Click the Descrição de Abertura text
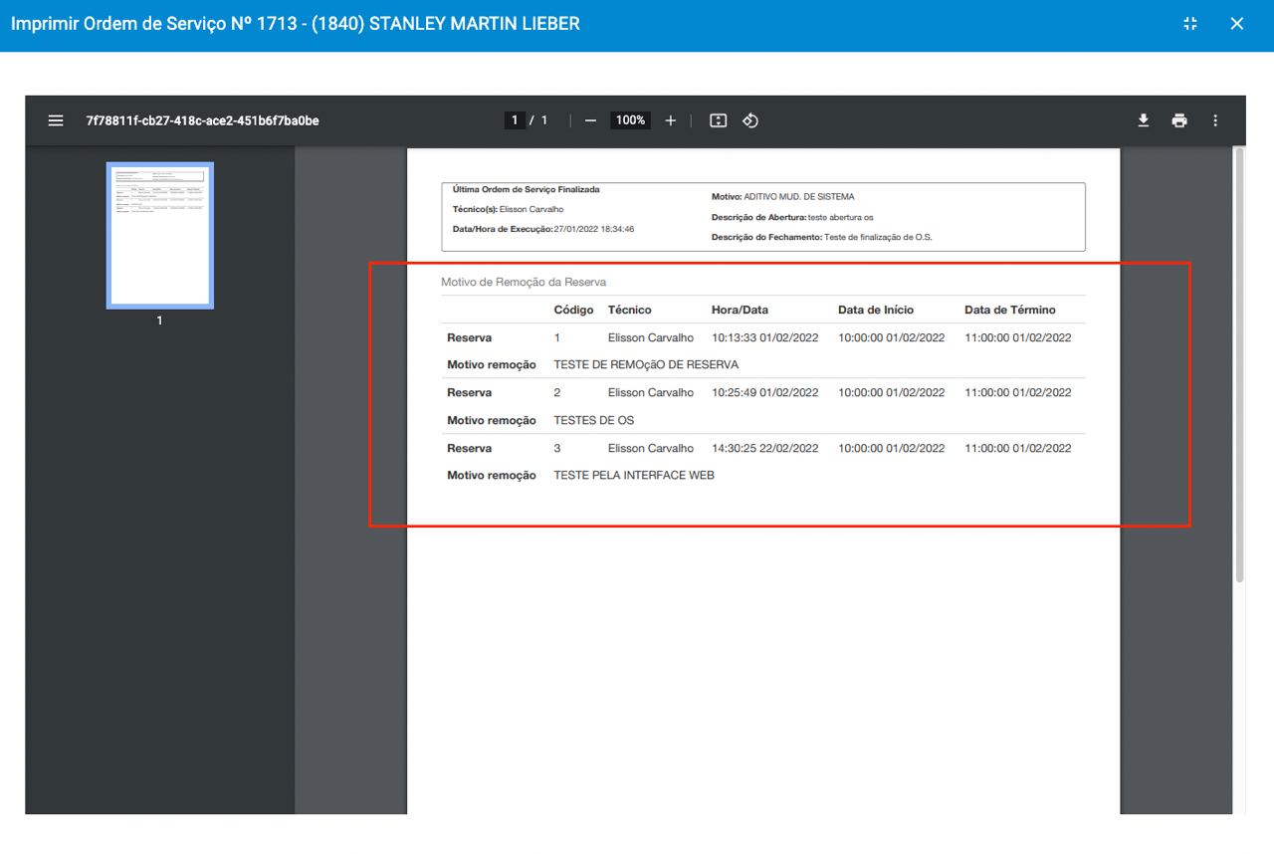The width and height of the screenshot is (1274, 854). [x=792, y=217]
